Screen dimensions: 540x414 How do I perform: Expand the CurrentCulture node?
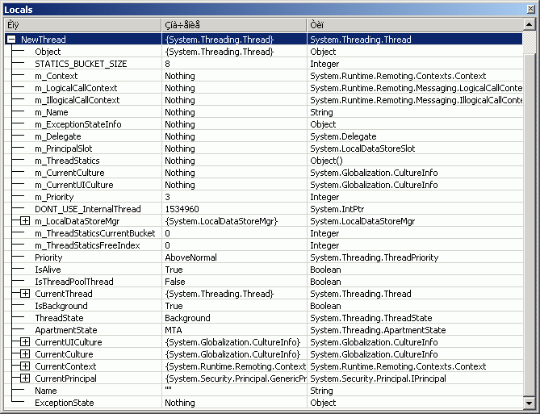[x=25, y=353]
